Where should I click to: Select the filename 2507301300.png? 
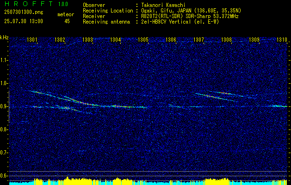[x=24, y=12]
